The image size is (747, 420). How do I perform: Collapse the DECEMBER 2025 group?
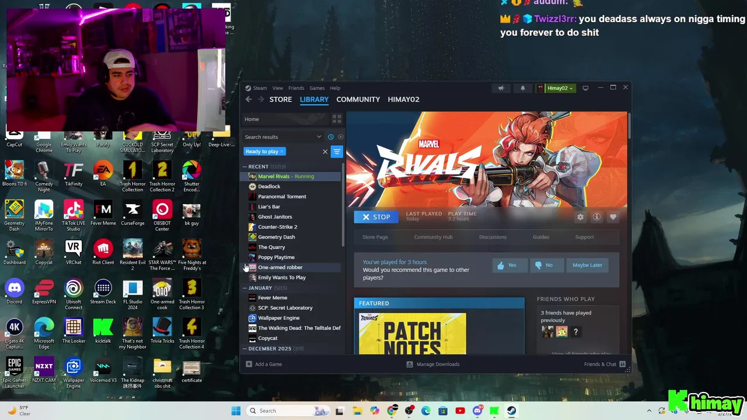(x=245, y=349)
